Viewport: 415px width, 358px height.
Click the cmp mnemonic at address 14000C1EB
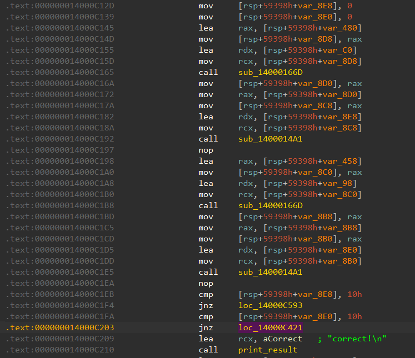(206, 294)
